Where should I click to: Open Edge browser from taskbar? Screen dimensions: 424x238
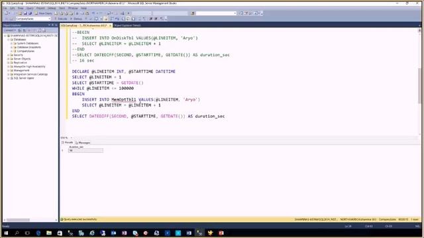(38, 233)
